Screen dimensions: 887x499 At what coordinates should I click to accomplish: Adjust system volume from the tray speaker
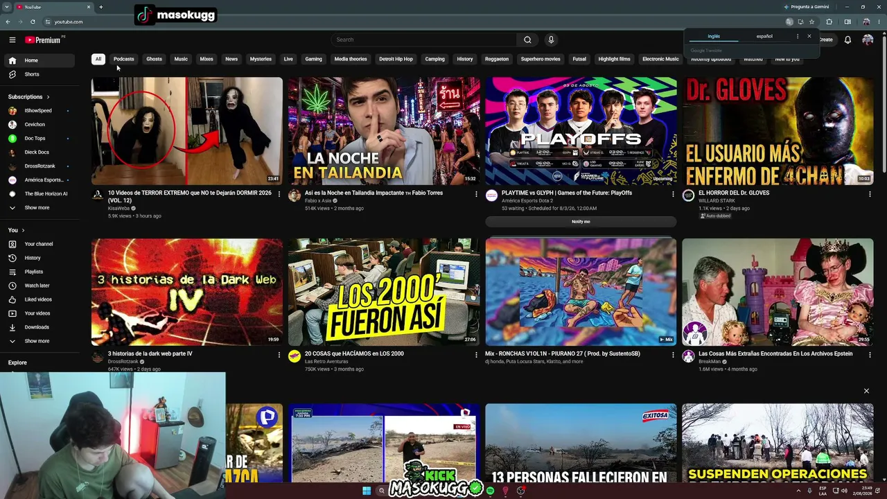pos(844,491)
